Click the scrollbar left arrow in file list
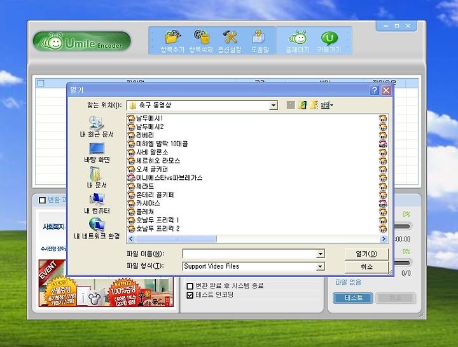Viewport: 458px width, 347px height. (131, 239)
